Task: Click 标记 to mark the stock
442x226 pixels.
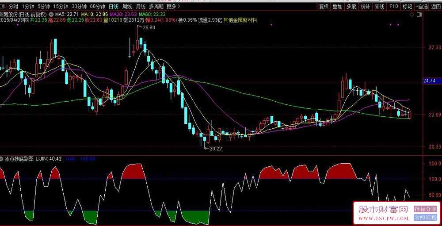Action: pos(408,6)
